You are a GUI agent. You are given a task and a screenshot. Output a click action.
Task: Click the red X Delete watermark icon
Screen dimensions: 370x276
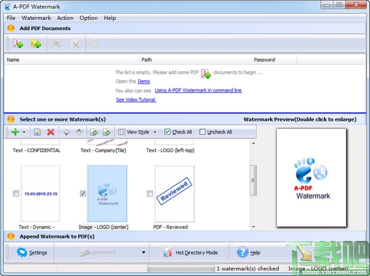(51, 132)
